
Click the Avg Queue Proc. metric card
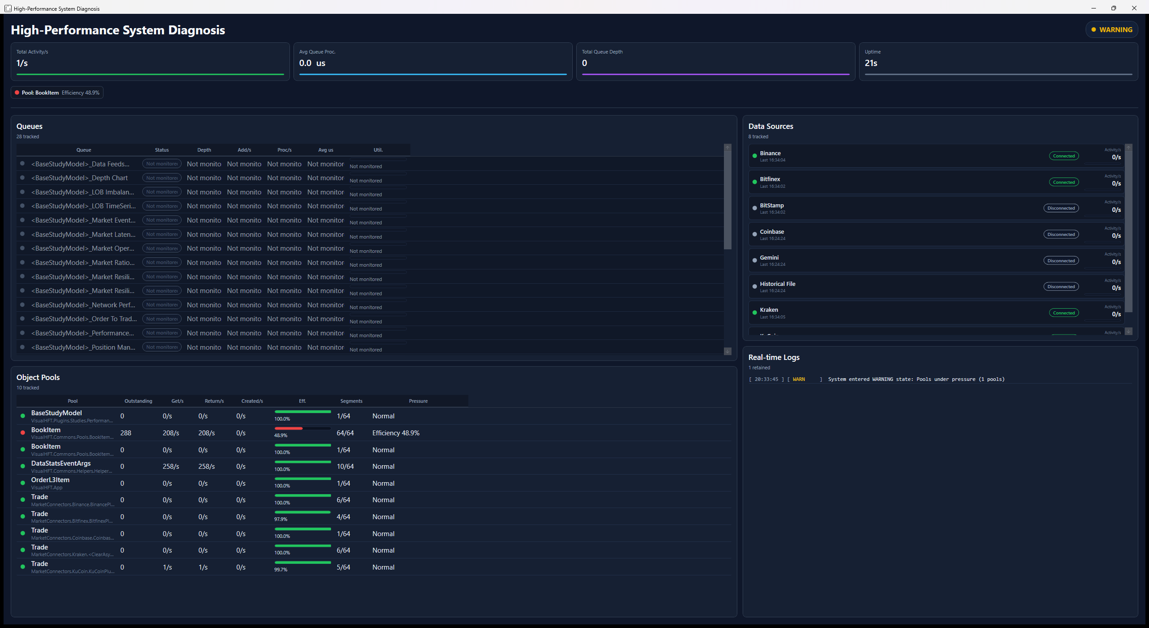click(x=433, y=62)
